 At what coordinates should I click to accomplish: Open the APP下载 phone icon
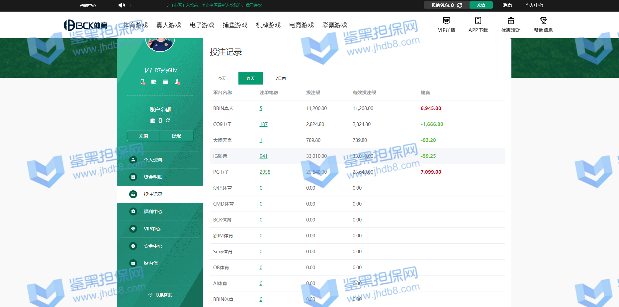478,21
